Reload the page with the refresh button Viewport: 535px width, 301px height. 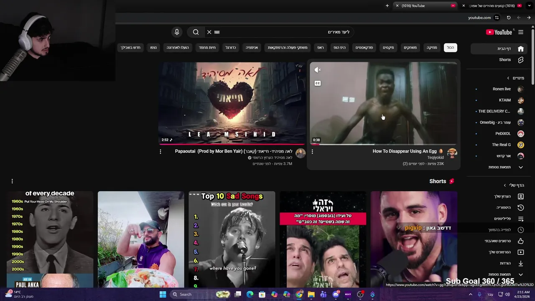[509, 18]
